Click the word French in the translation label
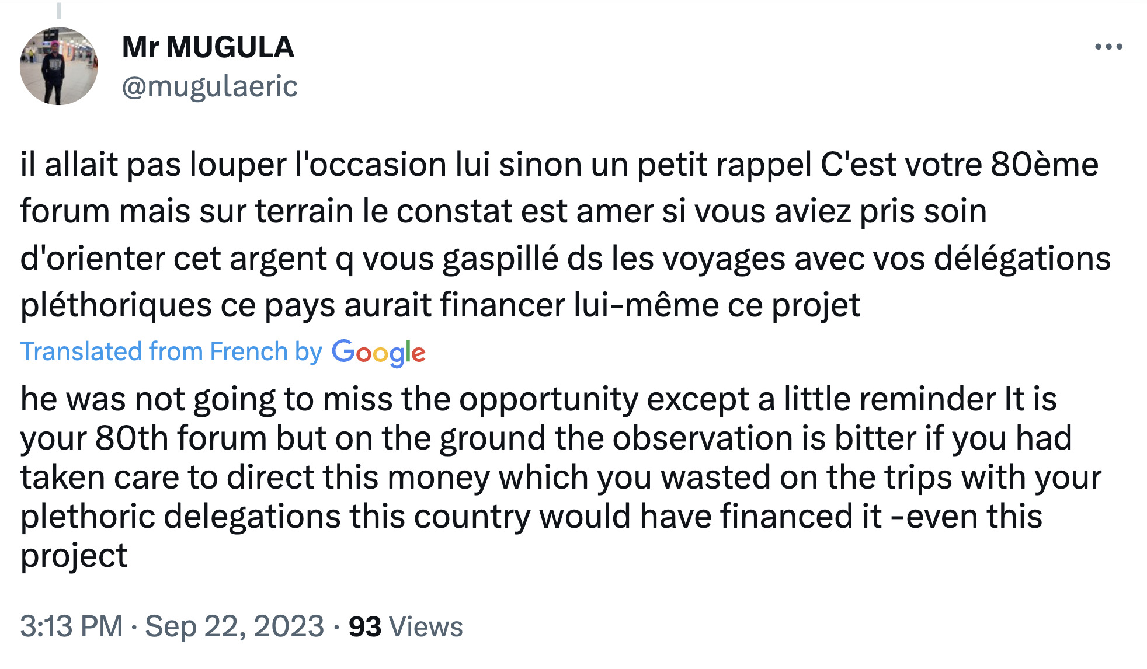Screen dimensions: 1147x669 (x=248, y=351)
